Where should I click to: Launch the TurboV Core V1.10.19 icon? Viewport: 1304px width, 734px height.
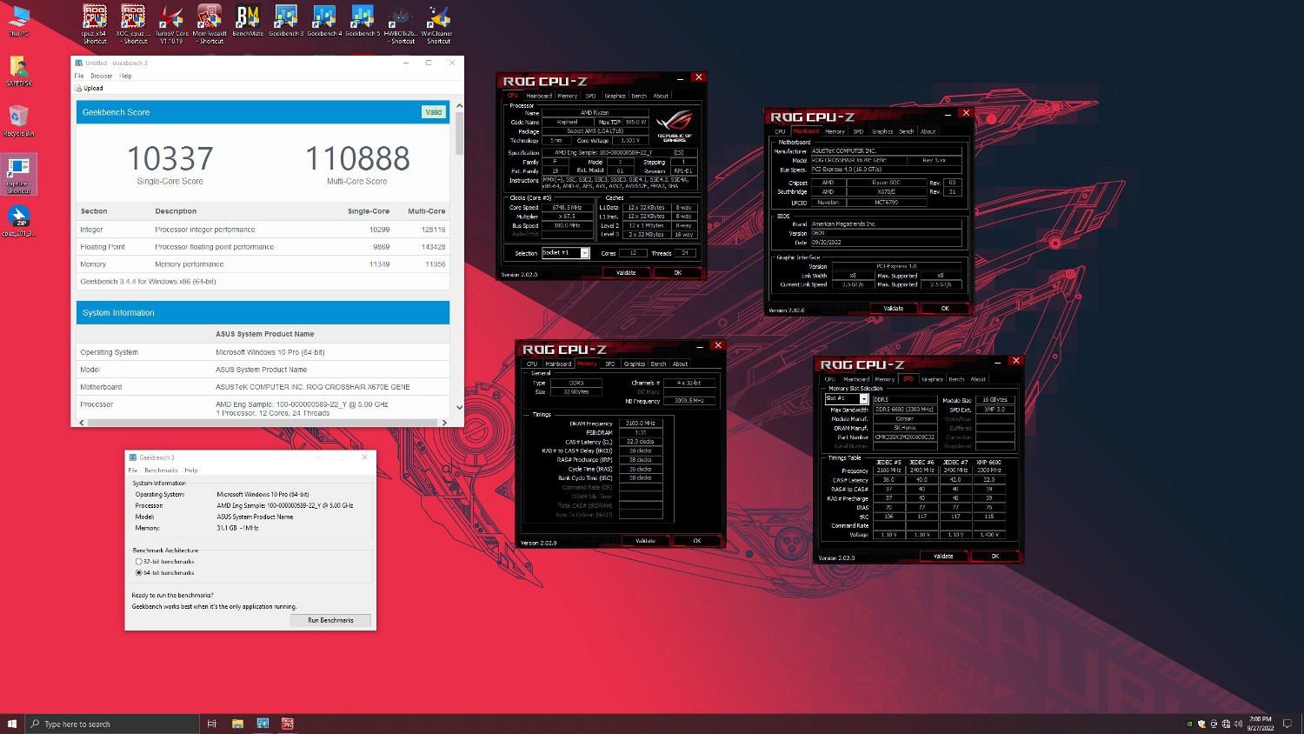click(171, 23)
